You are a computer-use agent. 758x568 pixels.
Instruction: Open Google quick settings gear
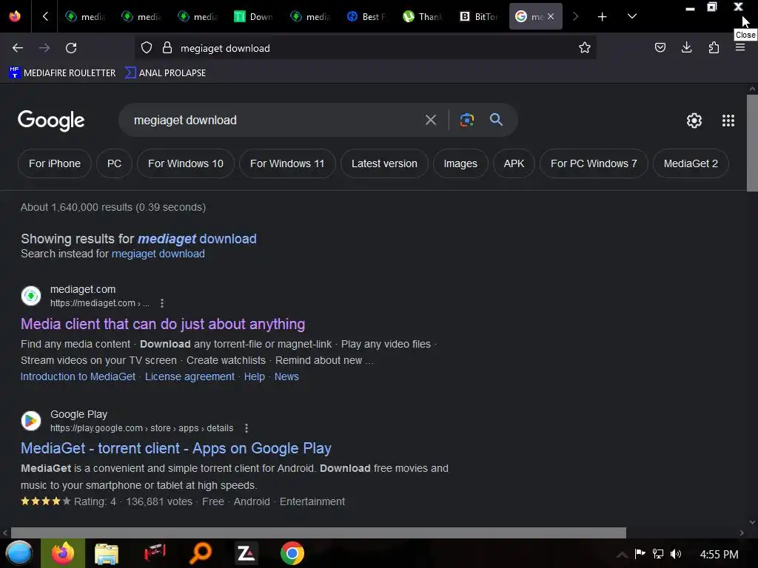coord(694,121)
